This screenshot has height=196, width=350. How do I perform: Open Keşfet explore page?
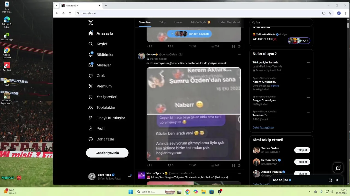point(98,44)
